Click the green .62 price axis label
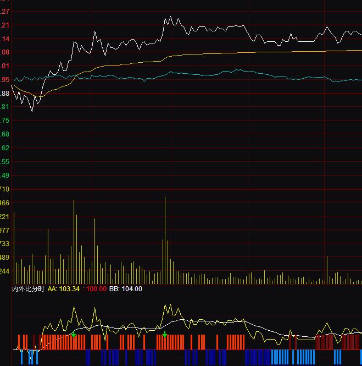 pos(5,148)
